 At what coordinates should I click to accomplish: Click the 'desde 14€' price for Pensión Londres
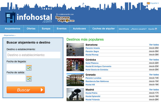coord(154,78)
